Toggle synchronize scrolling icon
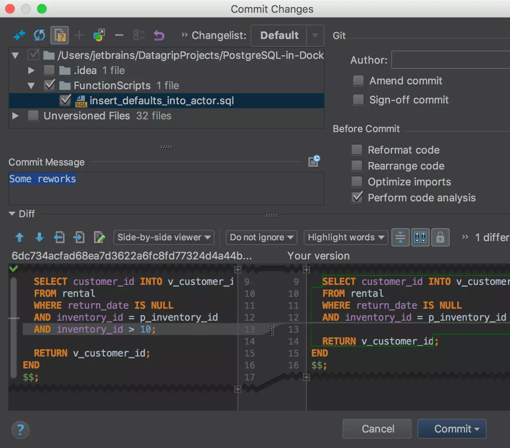510x448 pixels. pos(420,238)
